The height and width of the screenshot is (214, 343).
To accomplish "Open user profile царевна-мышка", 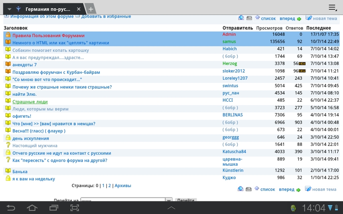I will (x=232, y=162).
